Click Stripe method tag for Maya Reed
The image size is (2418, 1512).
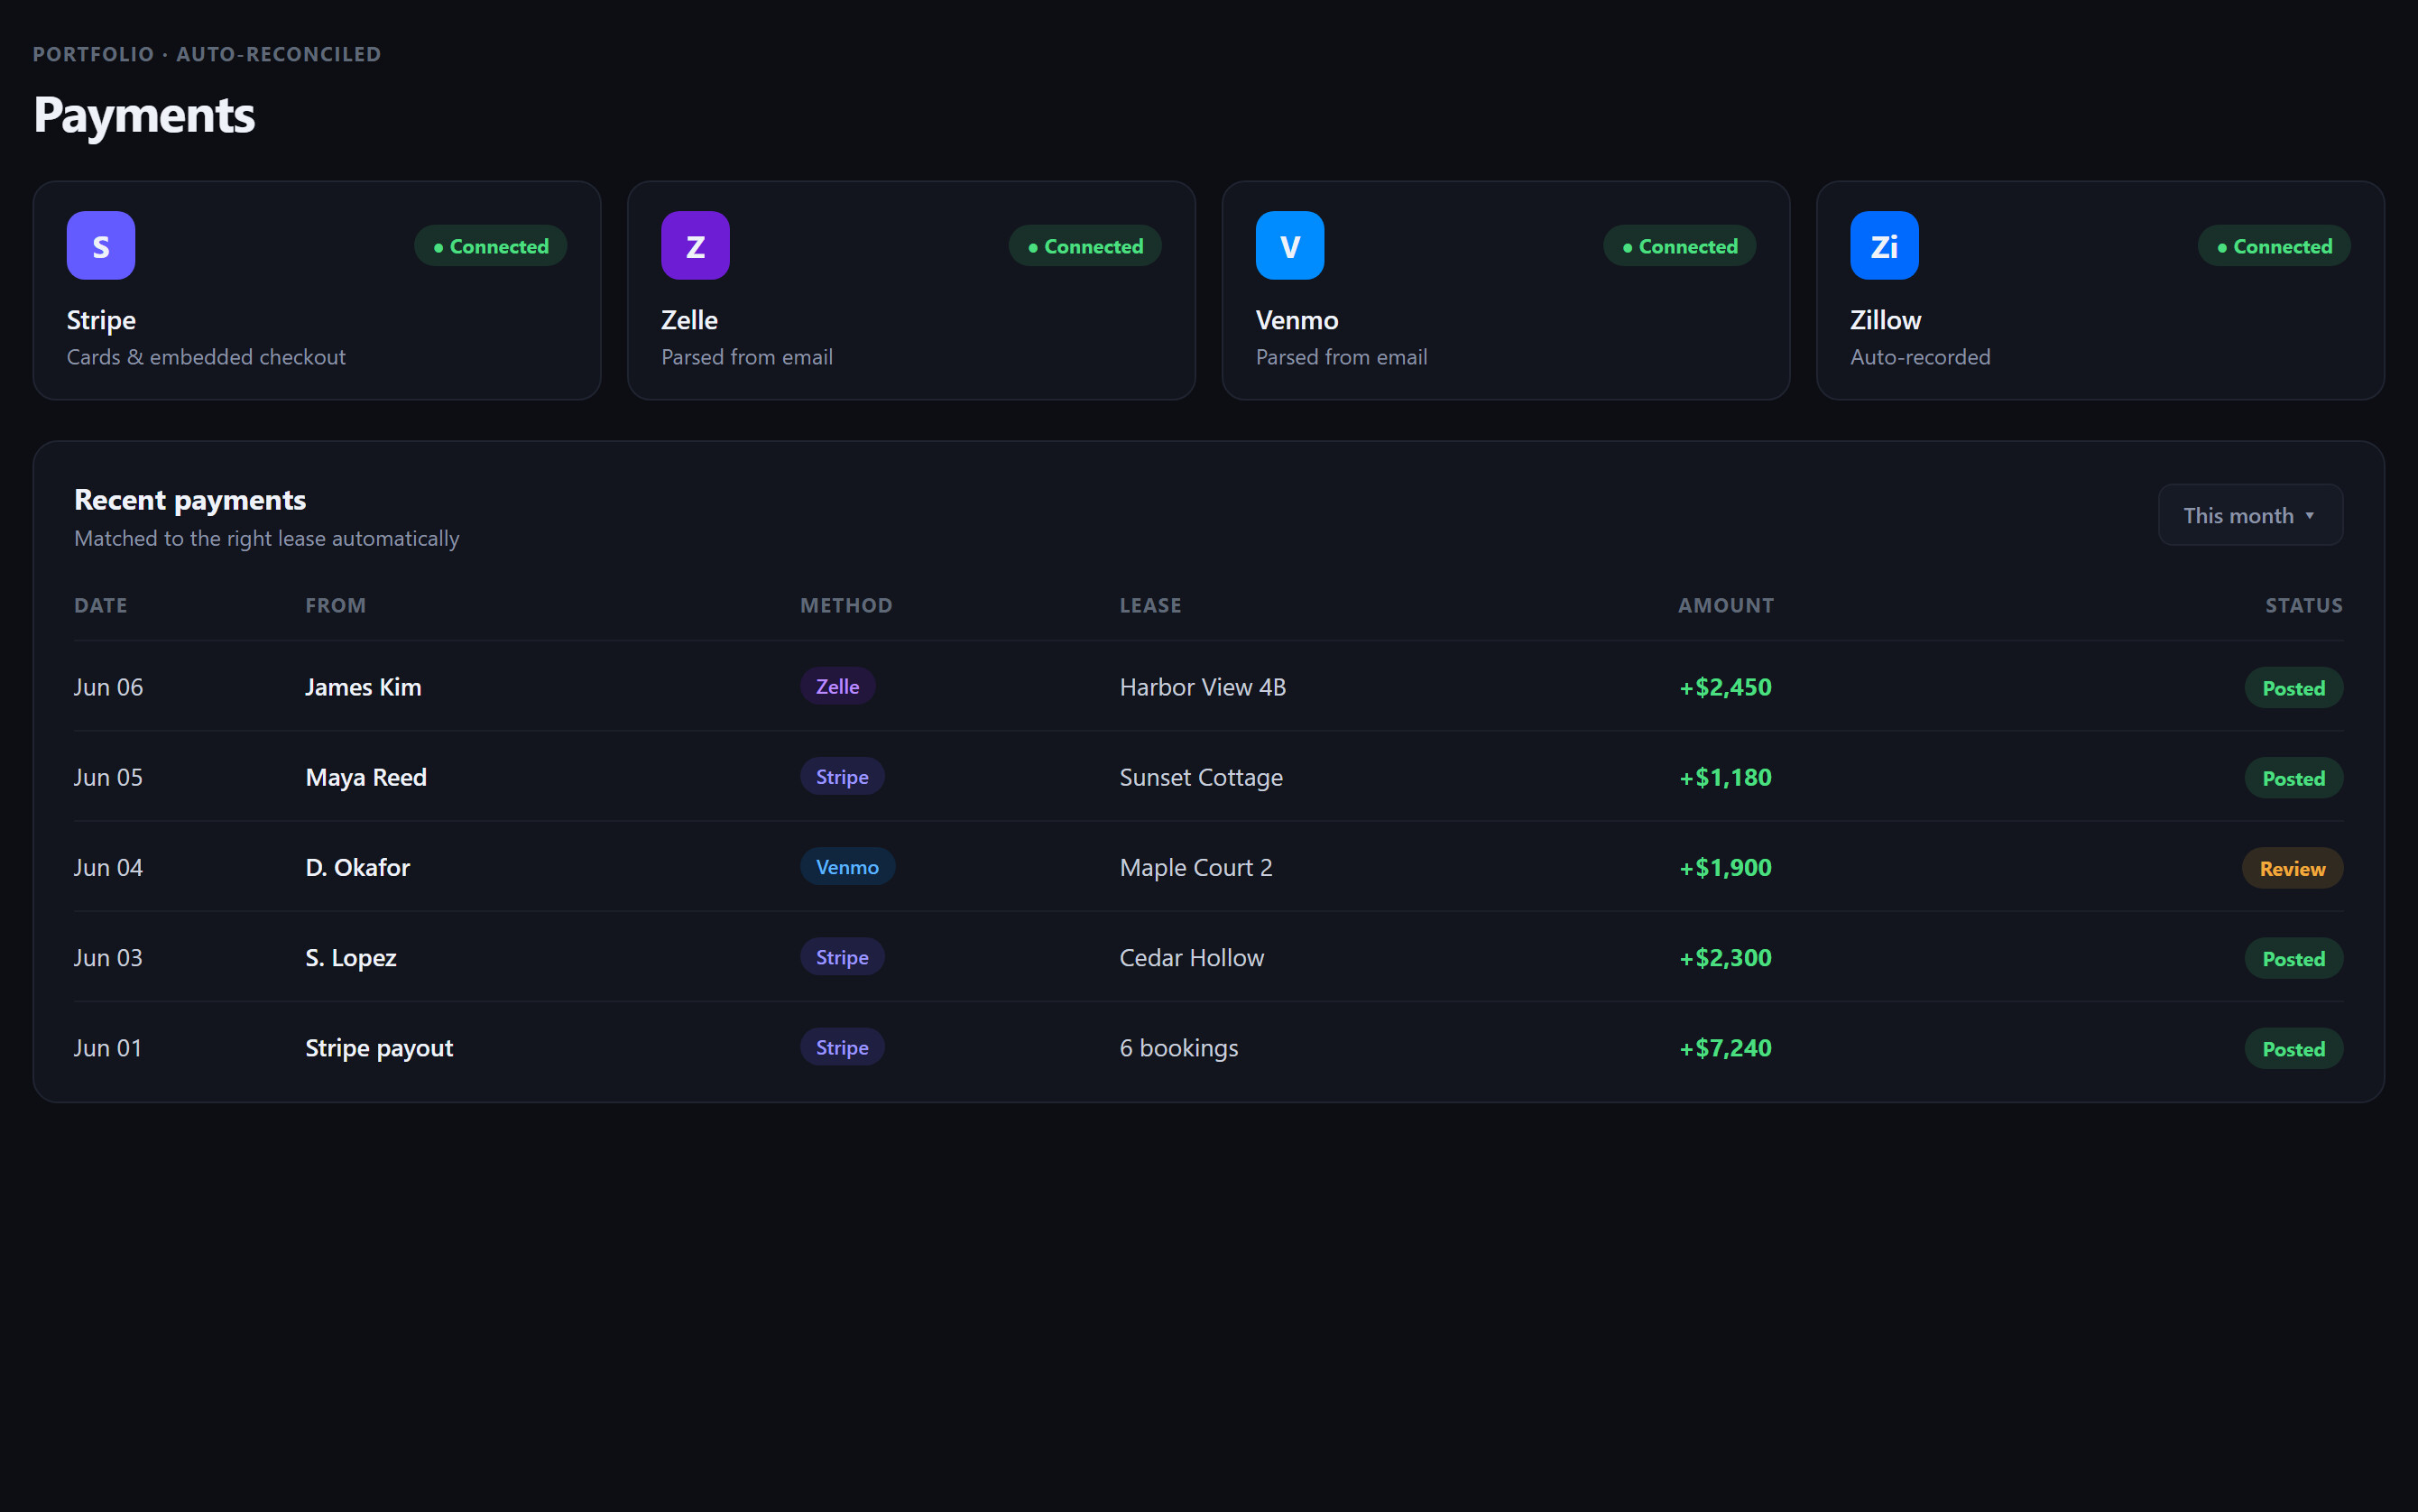(x=842, y=776)
